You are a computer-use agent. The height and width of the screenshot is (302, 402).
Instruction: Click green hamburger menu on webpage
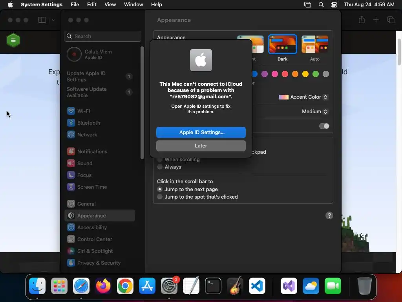13,41
